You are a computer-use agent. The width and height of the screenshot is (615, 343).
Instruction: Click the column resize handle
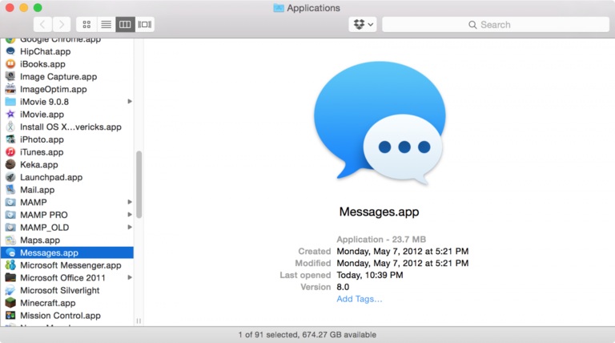click(139, 321)
